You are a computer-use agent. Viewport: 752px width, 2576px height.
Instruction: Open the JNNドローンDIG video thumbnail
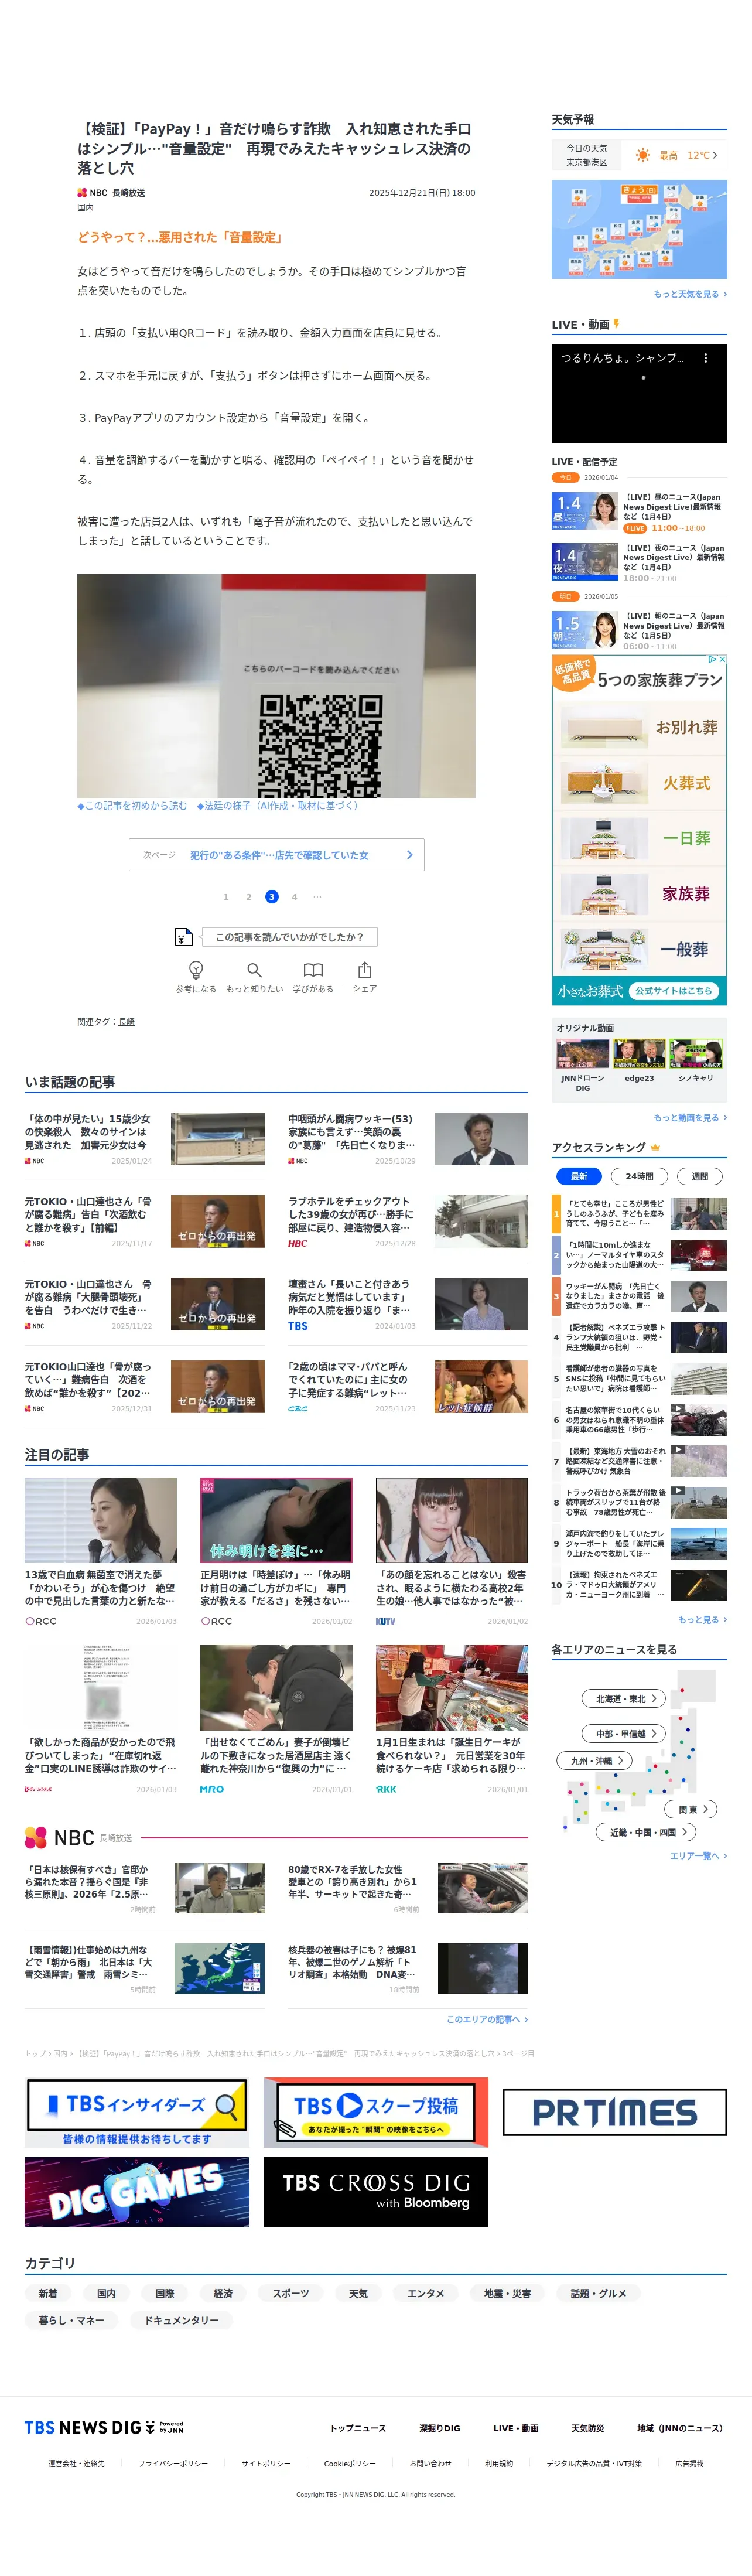(582, 1054)
